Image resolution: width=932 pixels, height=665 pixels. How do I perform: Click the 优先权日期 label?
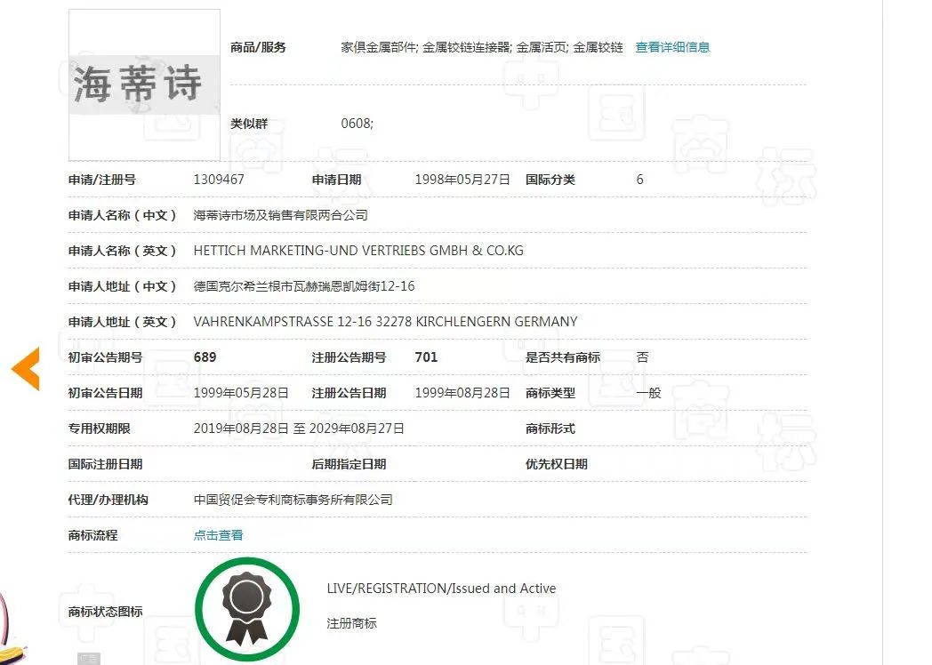557,464
